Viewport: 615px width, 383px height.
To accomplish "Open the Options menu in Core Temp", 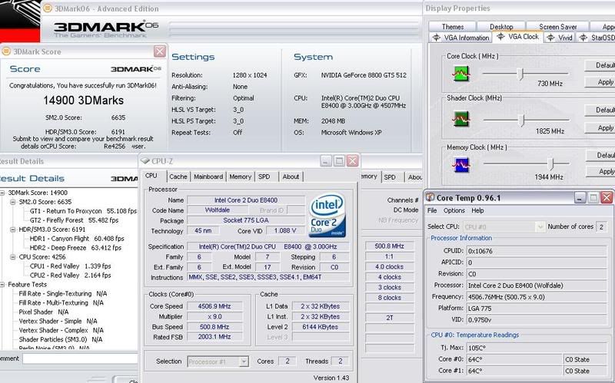I will tap(454, 210).
